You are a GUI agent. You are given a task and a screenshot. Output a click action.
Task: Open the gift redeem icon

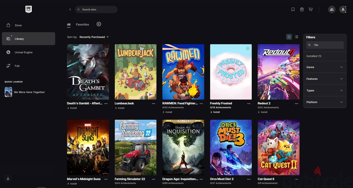302,9
